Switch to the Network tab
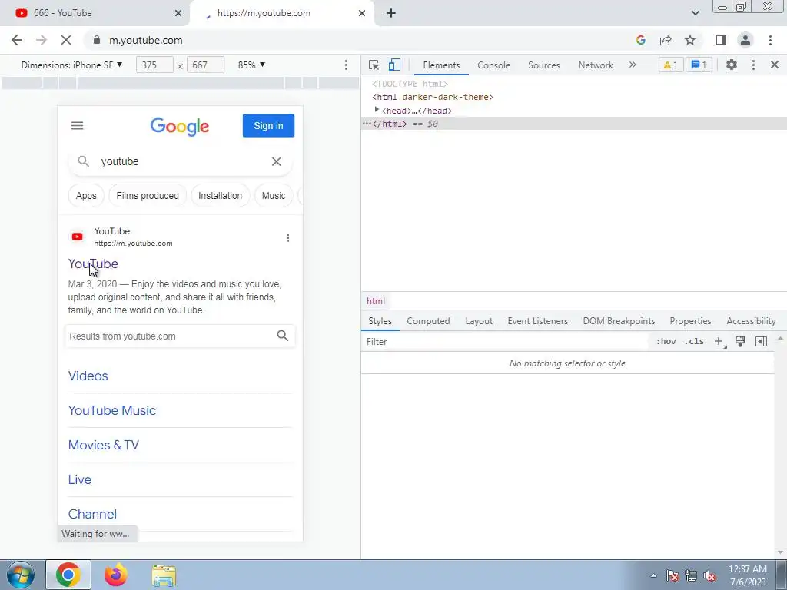Viewport: 787px width, 590px height. click(596, 65)
